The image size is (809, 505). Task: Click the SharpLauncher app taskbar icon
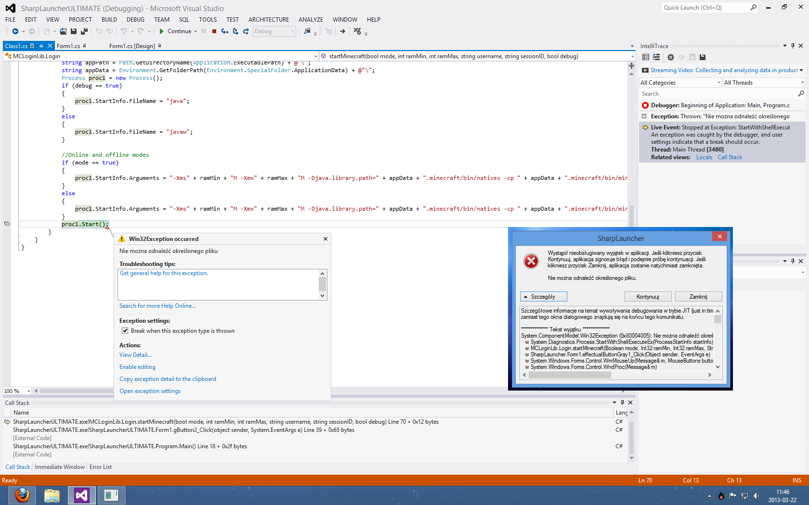tap(111, 495)
